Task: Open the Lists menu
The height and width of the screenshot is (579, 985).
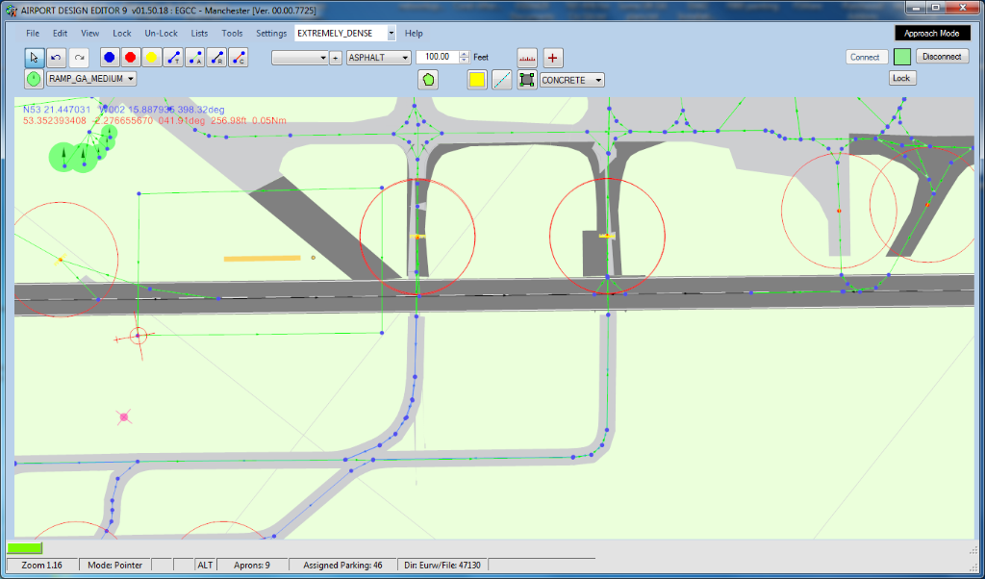Action: (x=199, y=34)
